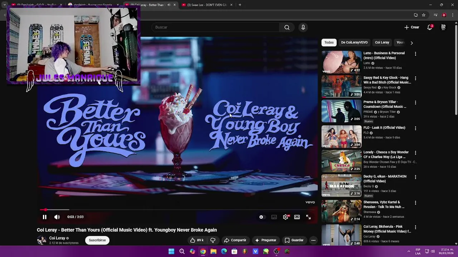The width and height of the screenshot is (458, 257).
Task: Enter fullscreen with the player button
Action: point(308,217)
